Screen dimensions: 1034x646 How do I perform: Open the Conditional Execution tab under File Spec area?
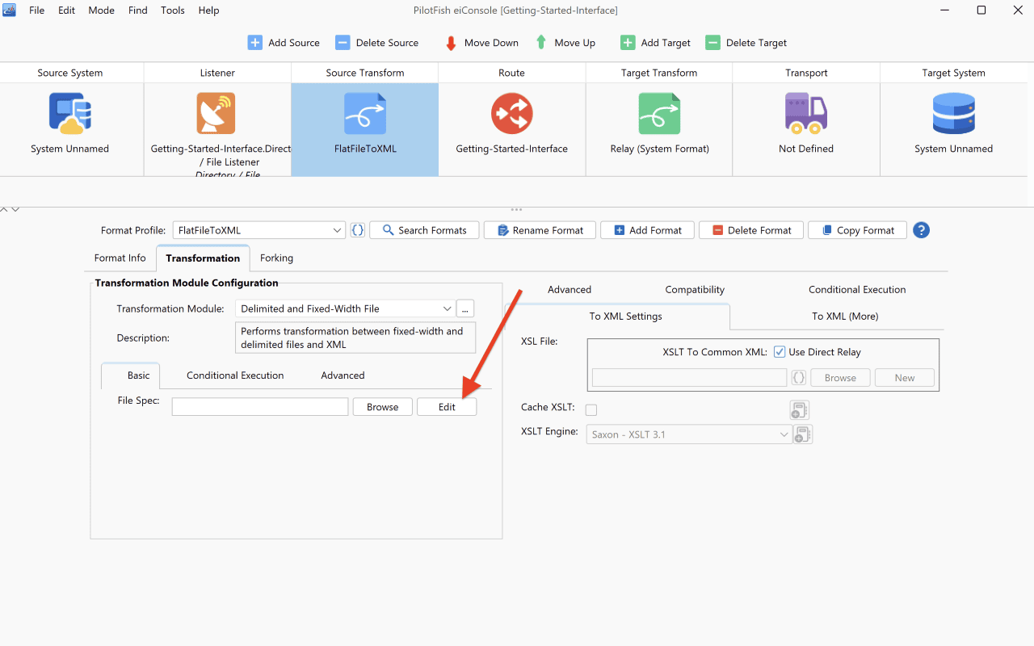(235, 375)
